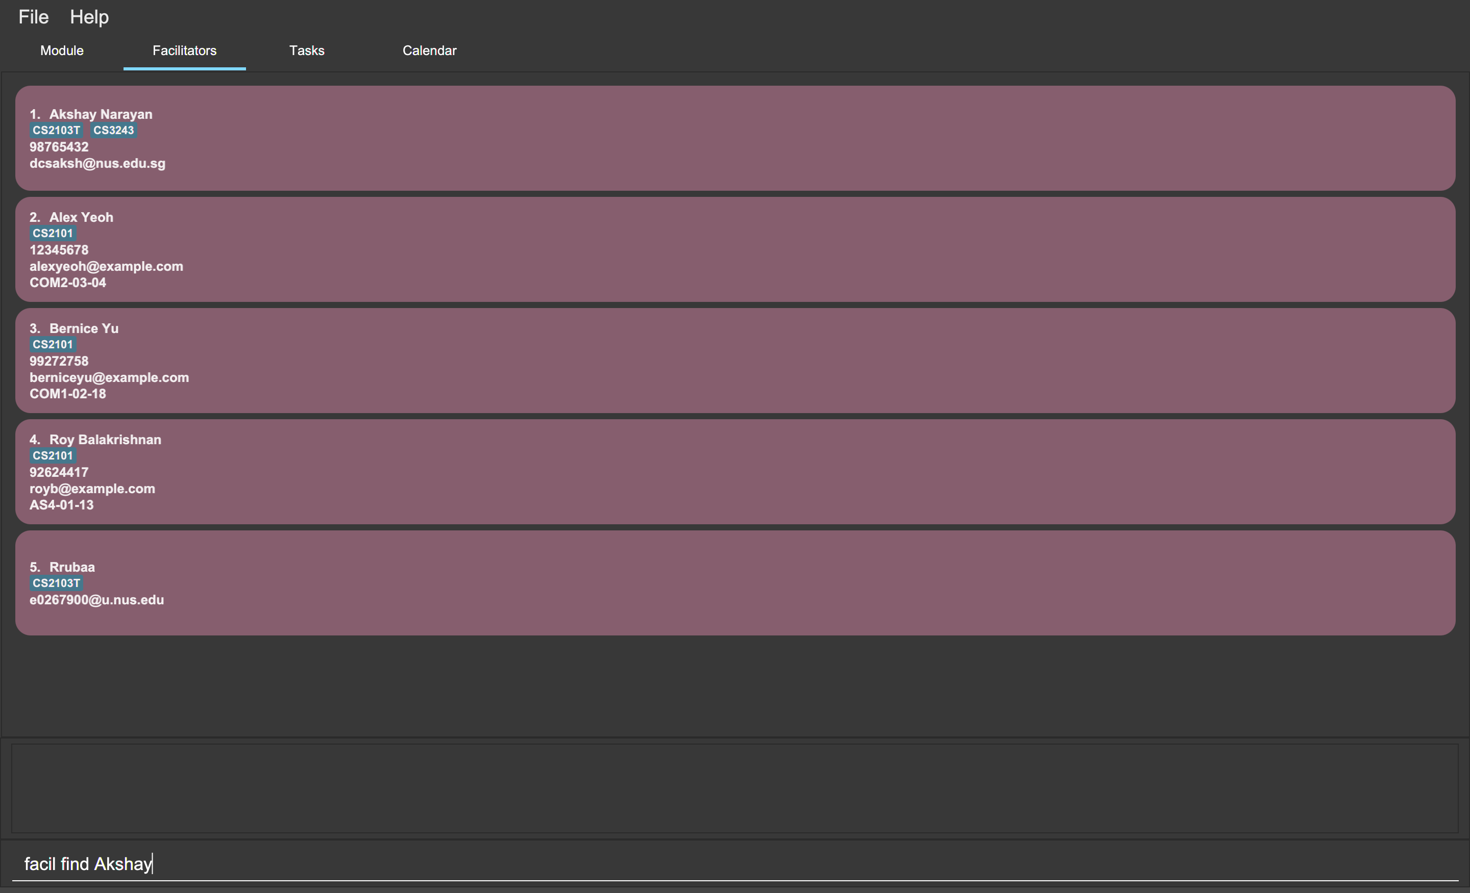The width and height of the screenshot is (1470, 893).
Task: Select facilitator name Bernice Yu
Action: point(84,328)
